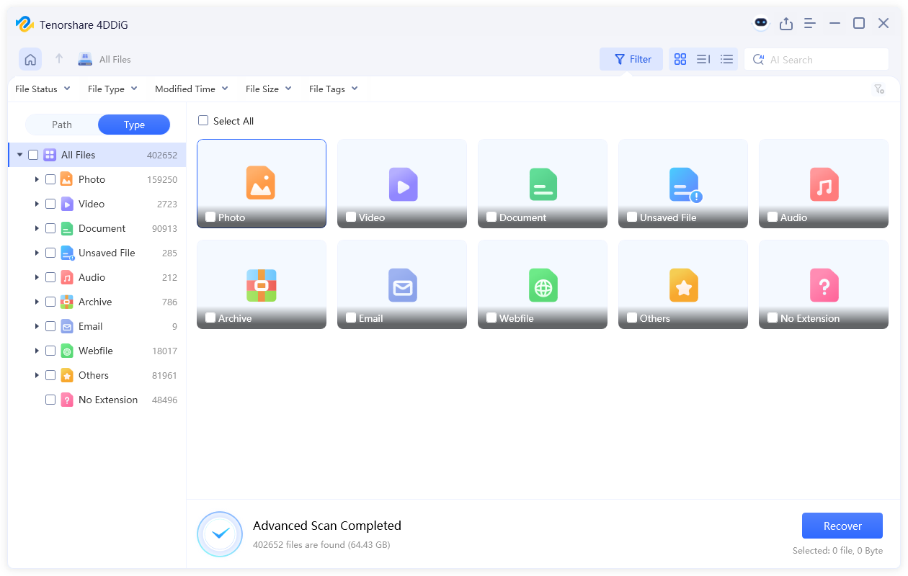Check the Photo category in the sidebar tree

(50, 179)
